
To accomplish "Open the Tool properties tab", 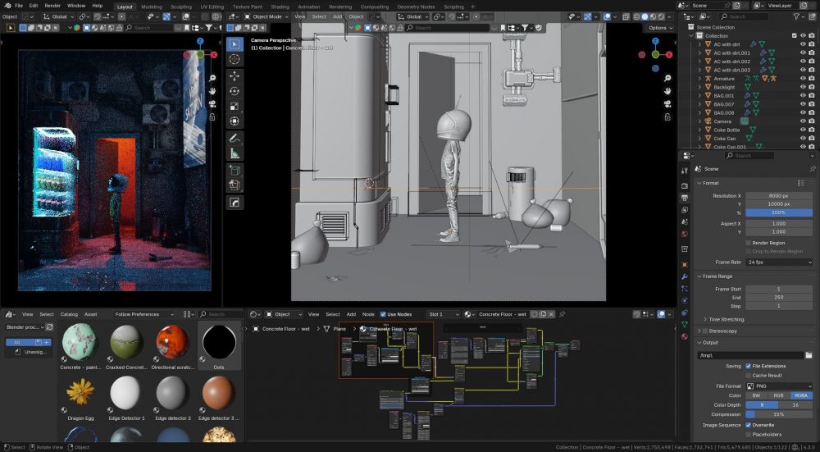I will (685, 170).
